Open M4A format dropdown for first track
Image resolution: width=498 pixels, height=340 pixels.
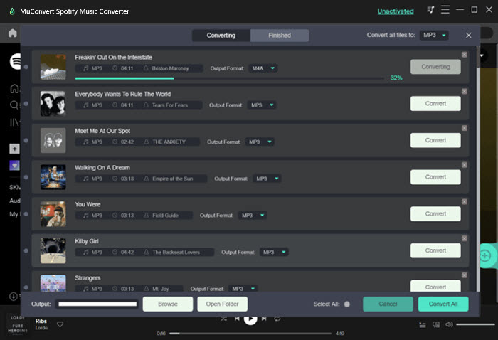(263, 68)
